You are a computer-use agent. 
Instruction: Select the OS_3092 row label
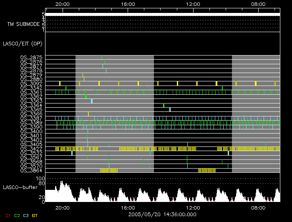(x=31, y=83)
